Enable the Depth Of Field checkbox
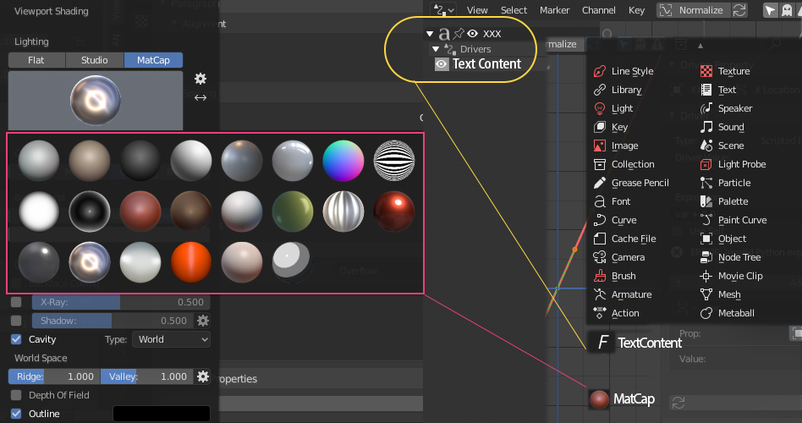 coord(16,395)
